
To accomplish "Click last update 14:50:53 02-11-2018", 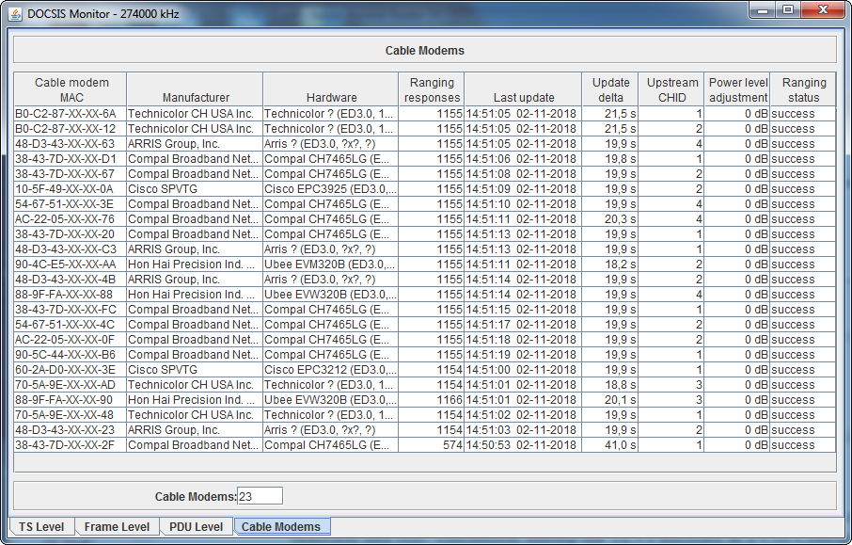I will click(523, 445).
